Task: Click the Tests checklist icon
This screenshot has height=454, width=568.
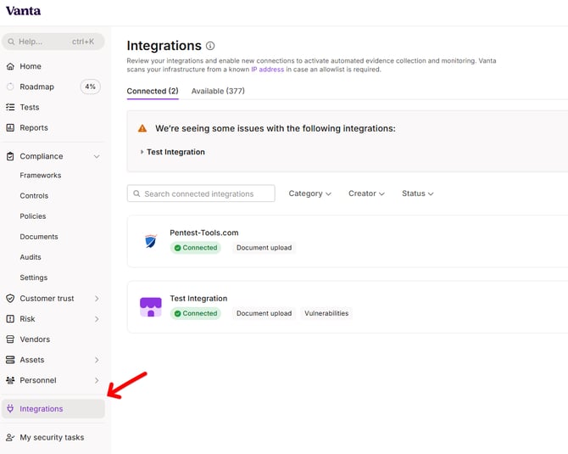Action: [x=10, y=107]
